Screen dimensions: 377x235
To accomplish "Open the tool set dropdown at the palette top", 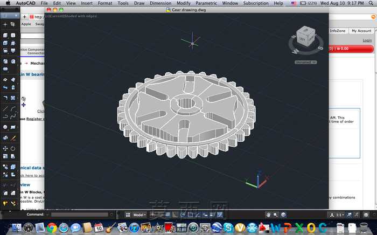I will tap(10, 16).
